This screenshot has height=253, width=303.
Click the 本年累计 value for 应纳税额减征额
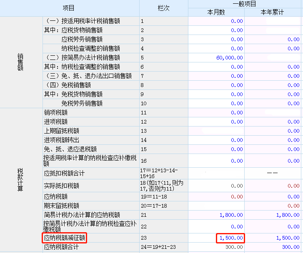click(273, 238)
